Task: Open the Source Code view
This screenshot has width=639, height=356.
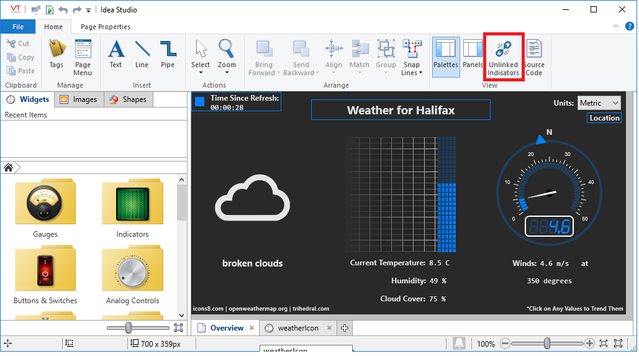Action: (534, 56)
